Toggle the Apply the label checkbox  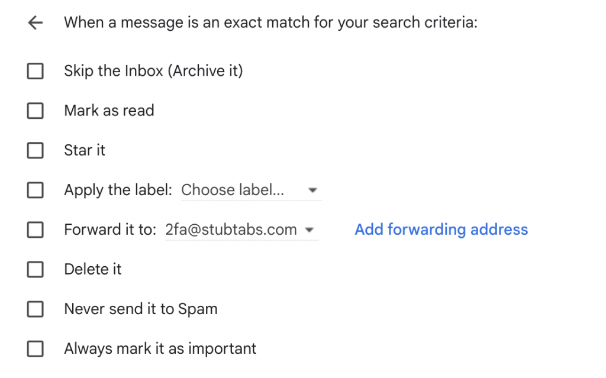[36, 190]
